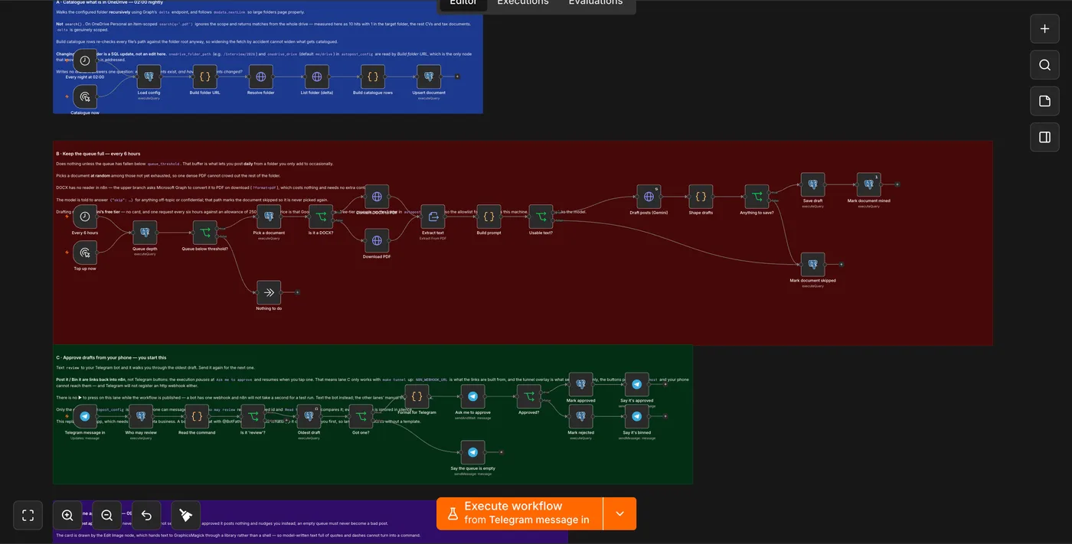Select the 'Got one?' IF node
This screenshot has width=1072, height=544.
(361, 416)
